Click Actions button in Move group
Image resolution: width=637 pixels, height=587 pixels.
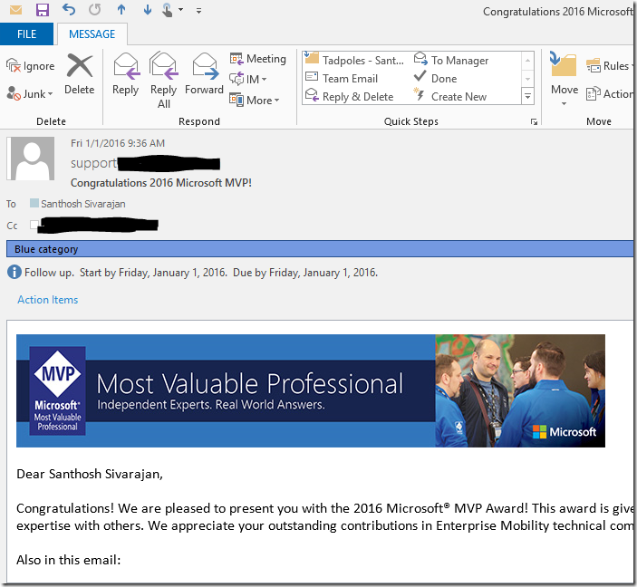610,94
